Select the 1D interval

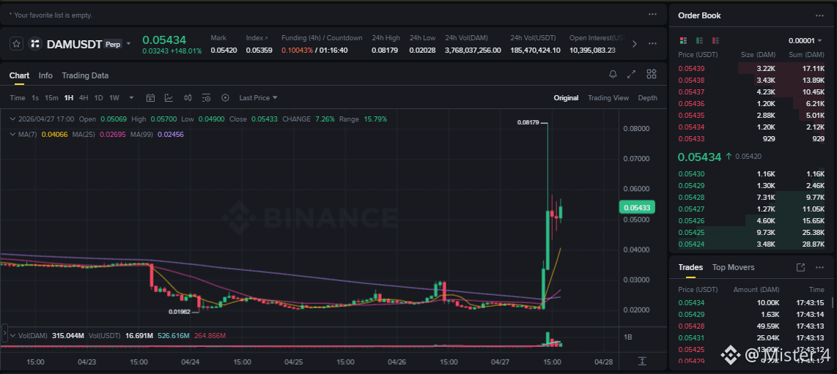coord(99,97)
